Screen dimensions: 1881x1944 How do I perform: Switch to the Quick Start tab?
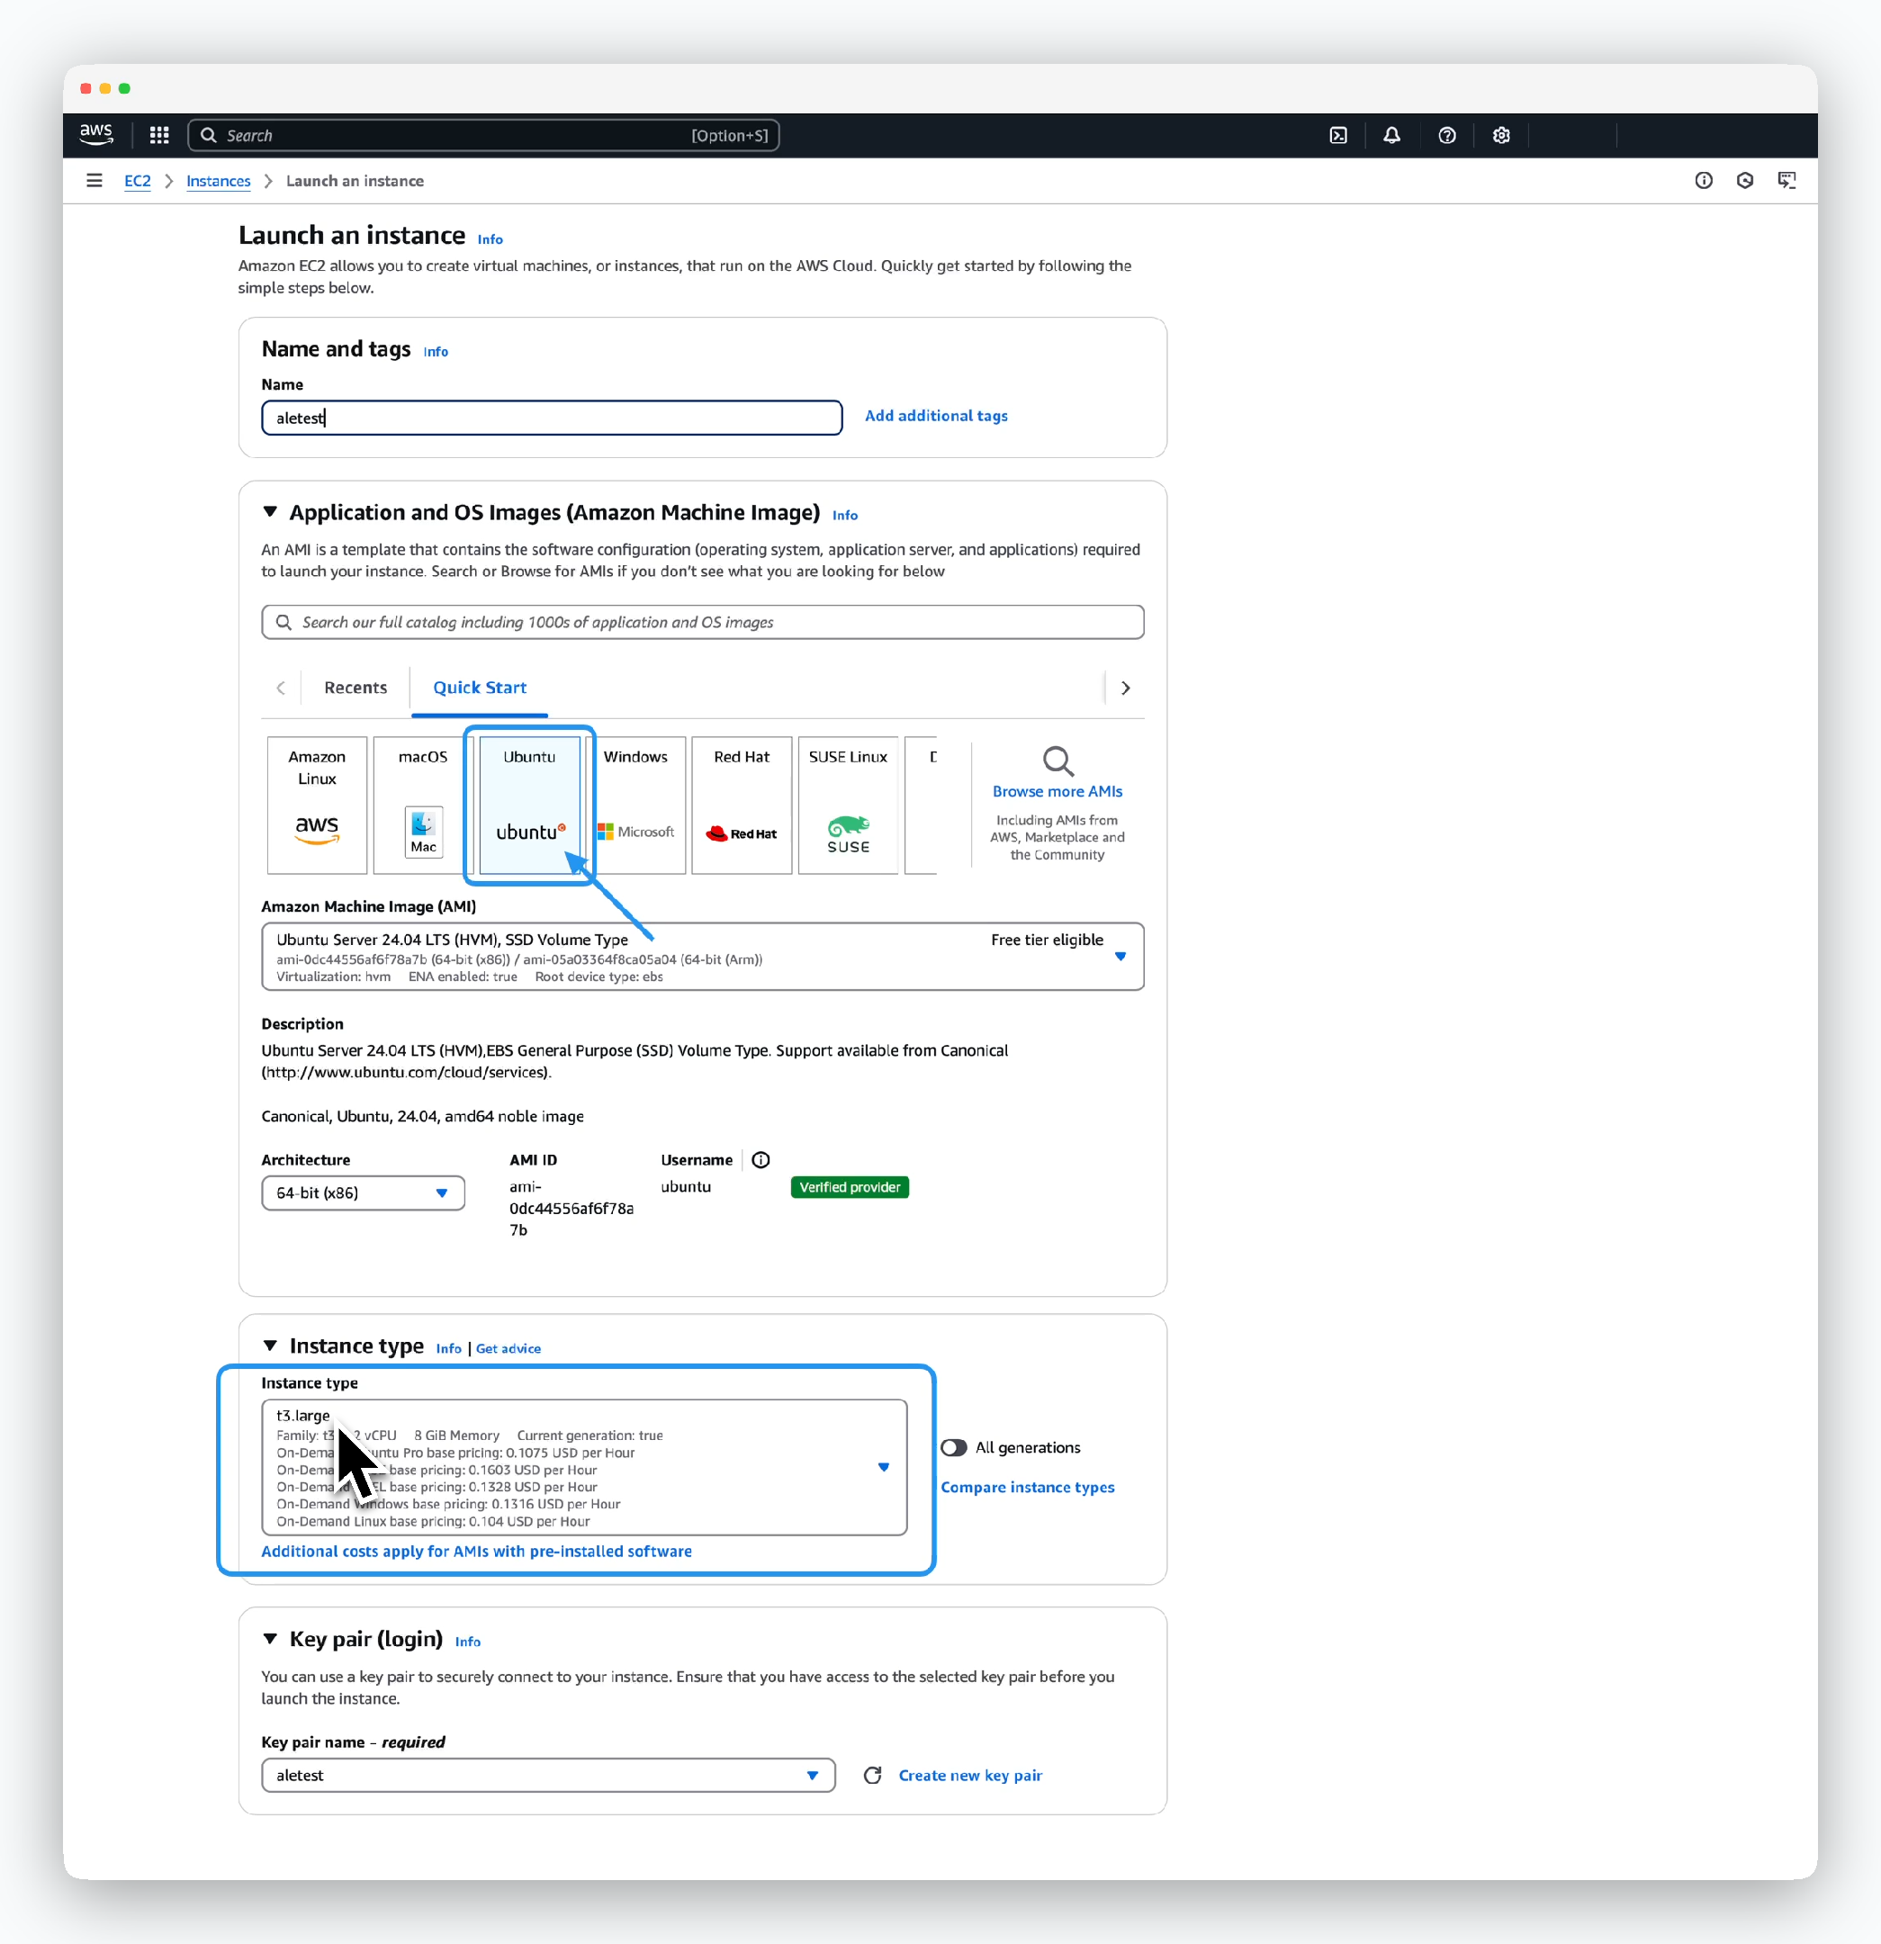479,688
